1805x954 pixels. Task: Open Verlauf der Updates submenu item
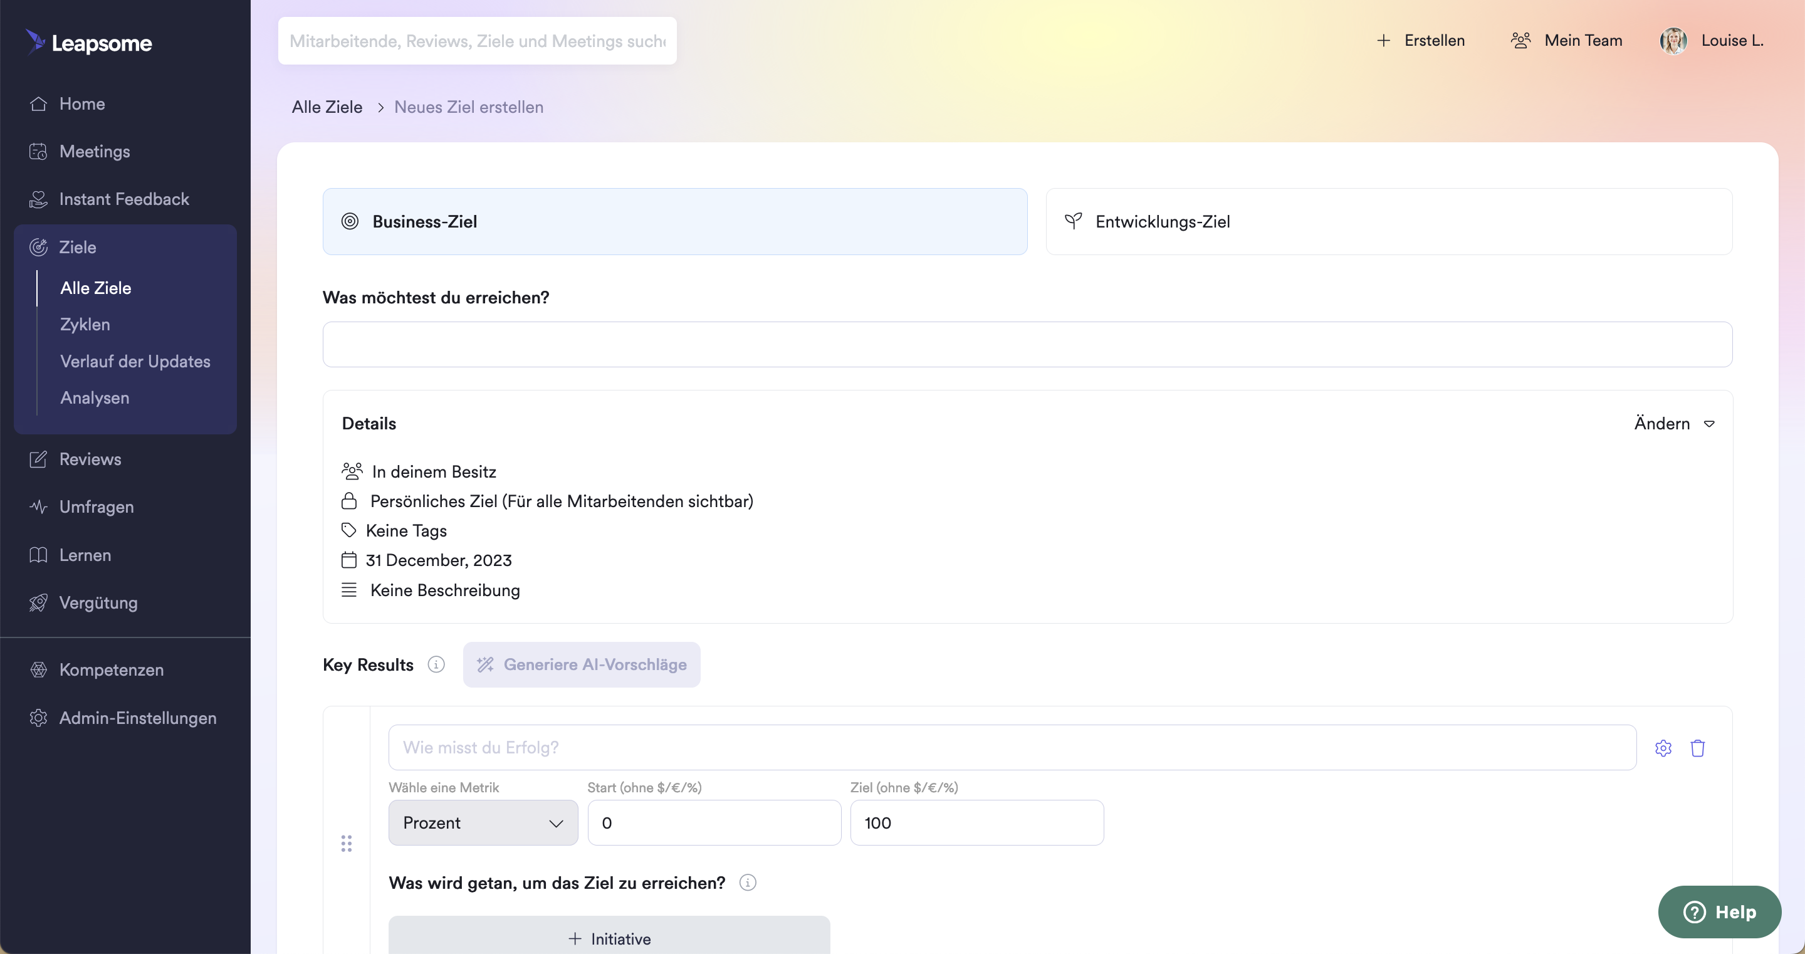[x=135, y=361]
